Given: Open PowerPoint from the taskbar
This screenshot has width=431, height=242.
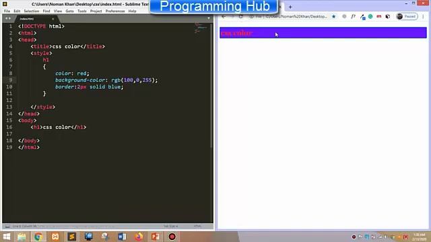Looking at the screenshot, I should point(156,237).
